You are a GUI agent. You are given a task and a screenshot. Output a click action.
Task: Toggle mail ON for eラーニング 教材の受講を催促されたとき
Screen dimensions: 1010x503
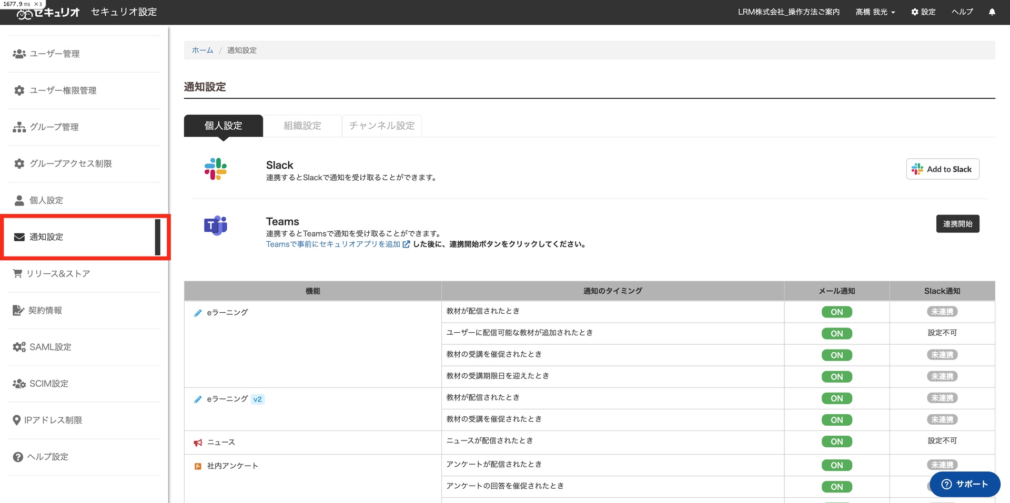pyautogui.click(x=837, y=355)
